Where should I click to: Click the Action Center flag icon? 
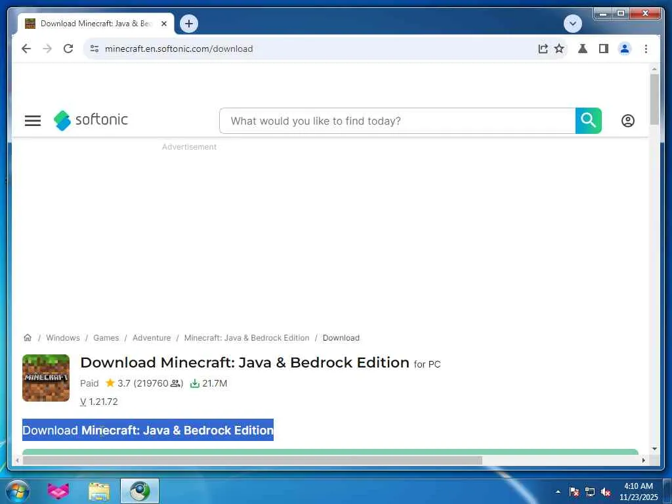coord(574,492)
